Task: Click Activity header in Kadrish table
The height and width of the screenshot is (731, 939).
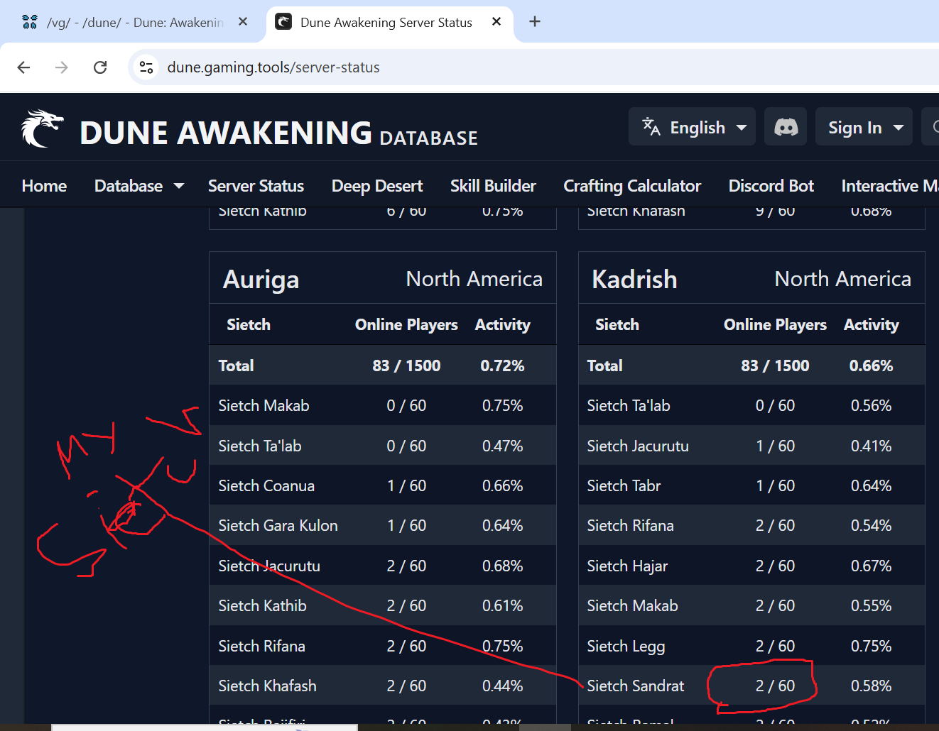Action: click(871, 324)
